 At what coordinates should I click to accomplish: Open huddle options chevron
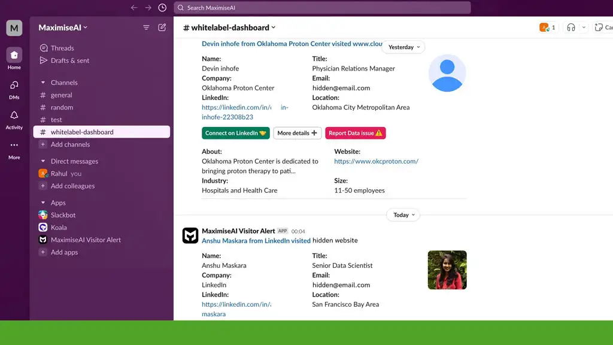584,28
